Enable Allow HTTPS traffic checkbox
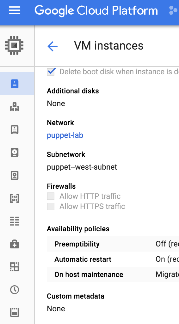The width and height of the screenshot is (179, 324). tap(51, 206)
